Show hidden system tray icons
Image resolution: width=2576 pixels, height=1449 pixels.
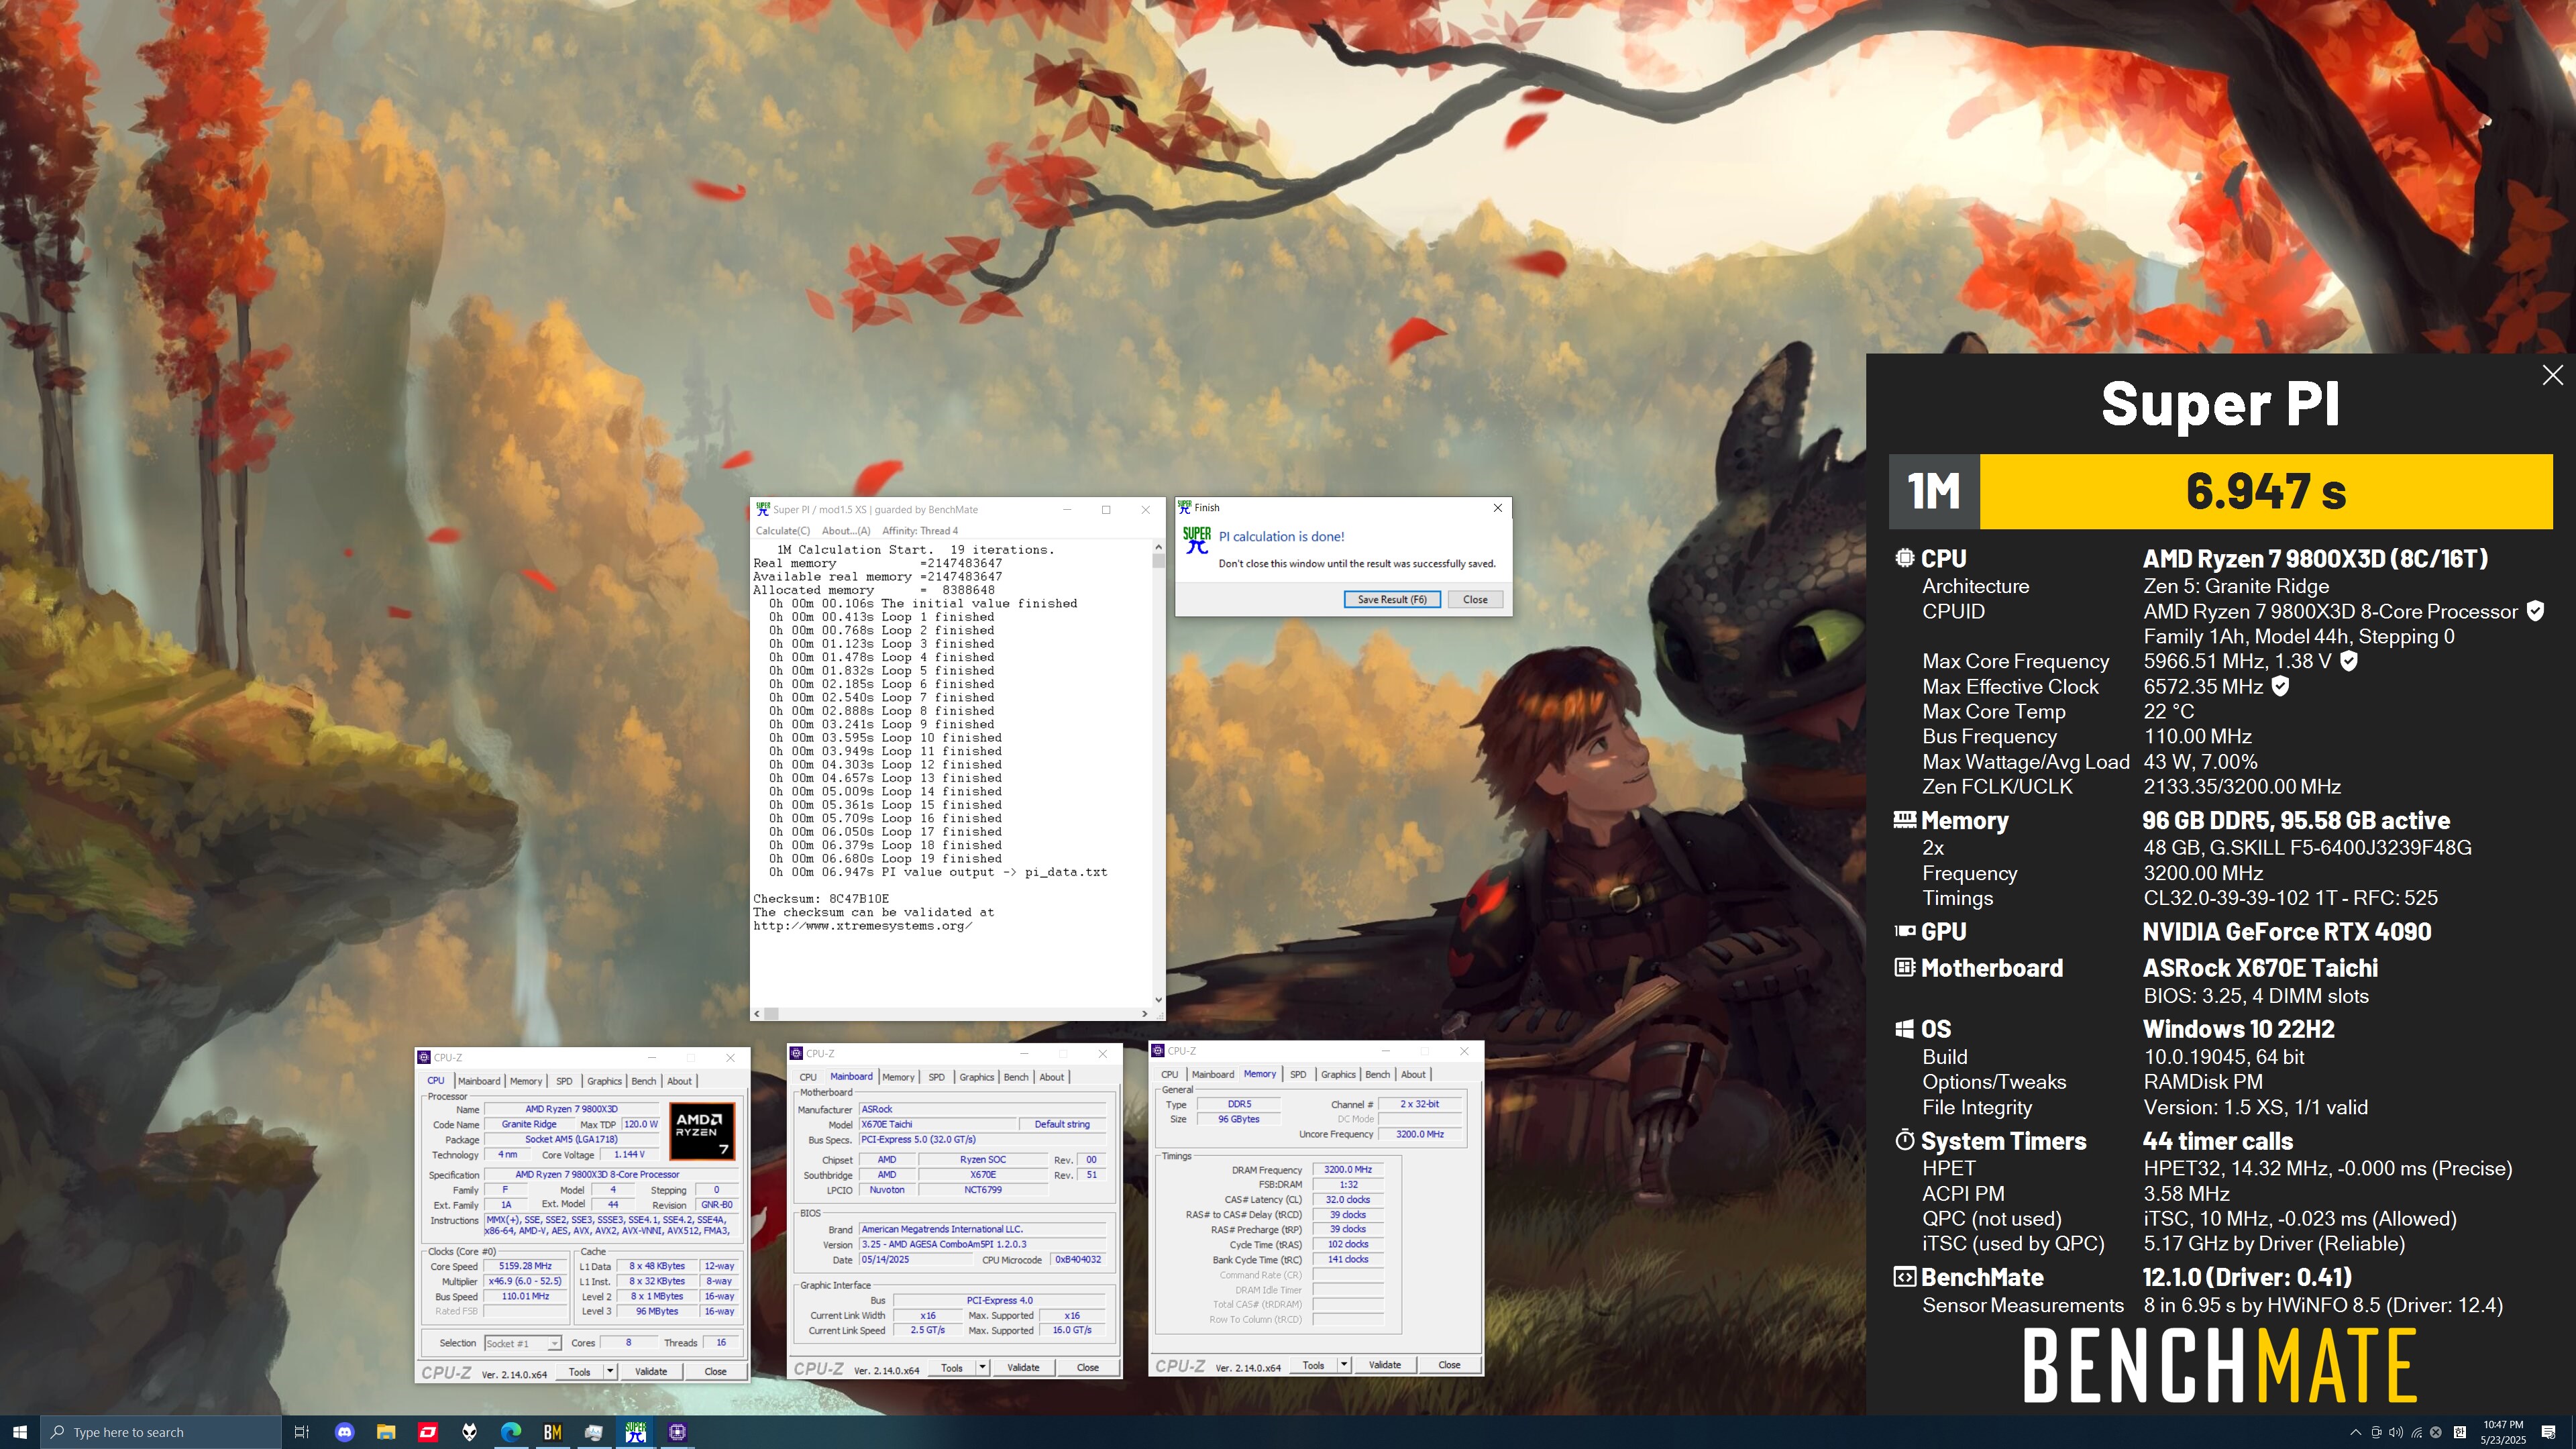(x=2355, y=1432)
